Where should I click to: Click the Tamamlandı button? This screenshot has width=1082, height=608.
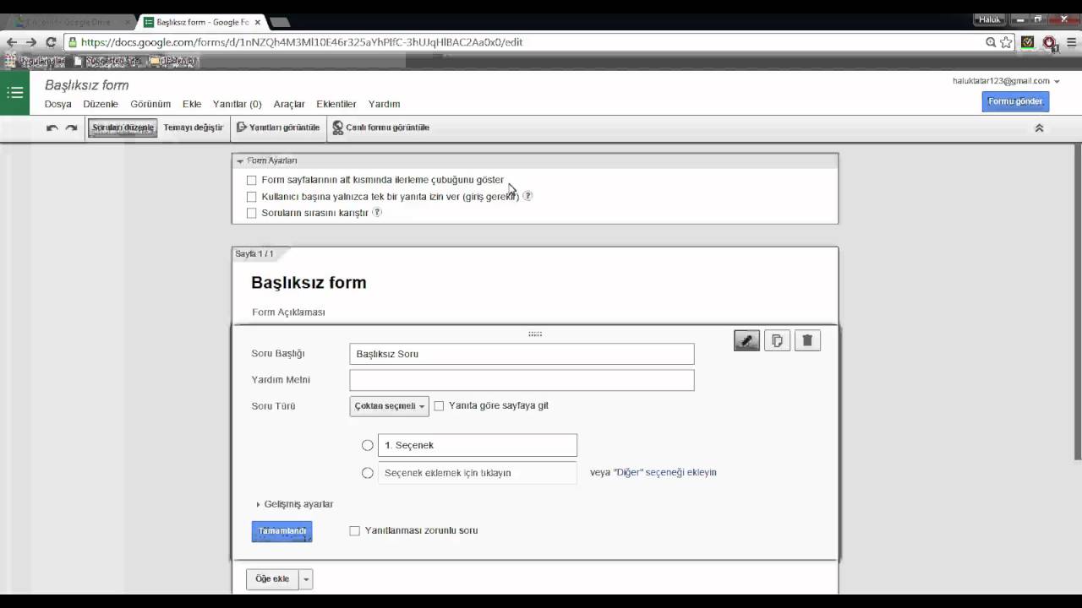point(281,531)
